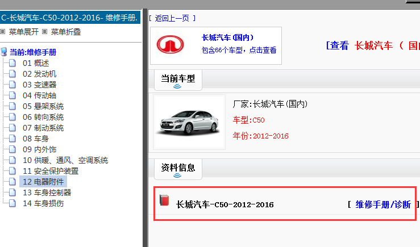
Task: Go back via 返回上一页 link
Action: [172, 18]
